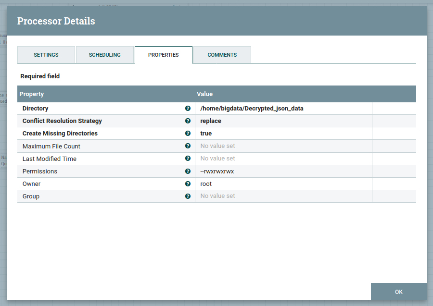
Task: Open the Scheduling tab
Action: point(105,55)
